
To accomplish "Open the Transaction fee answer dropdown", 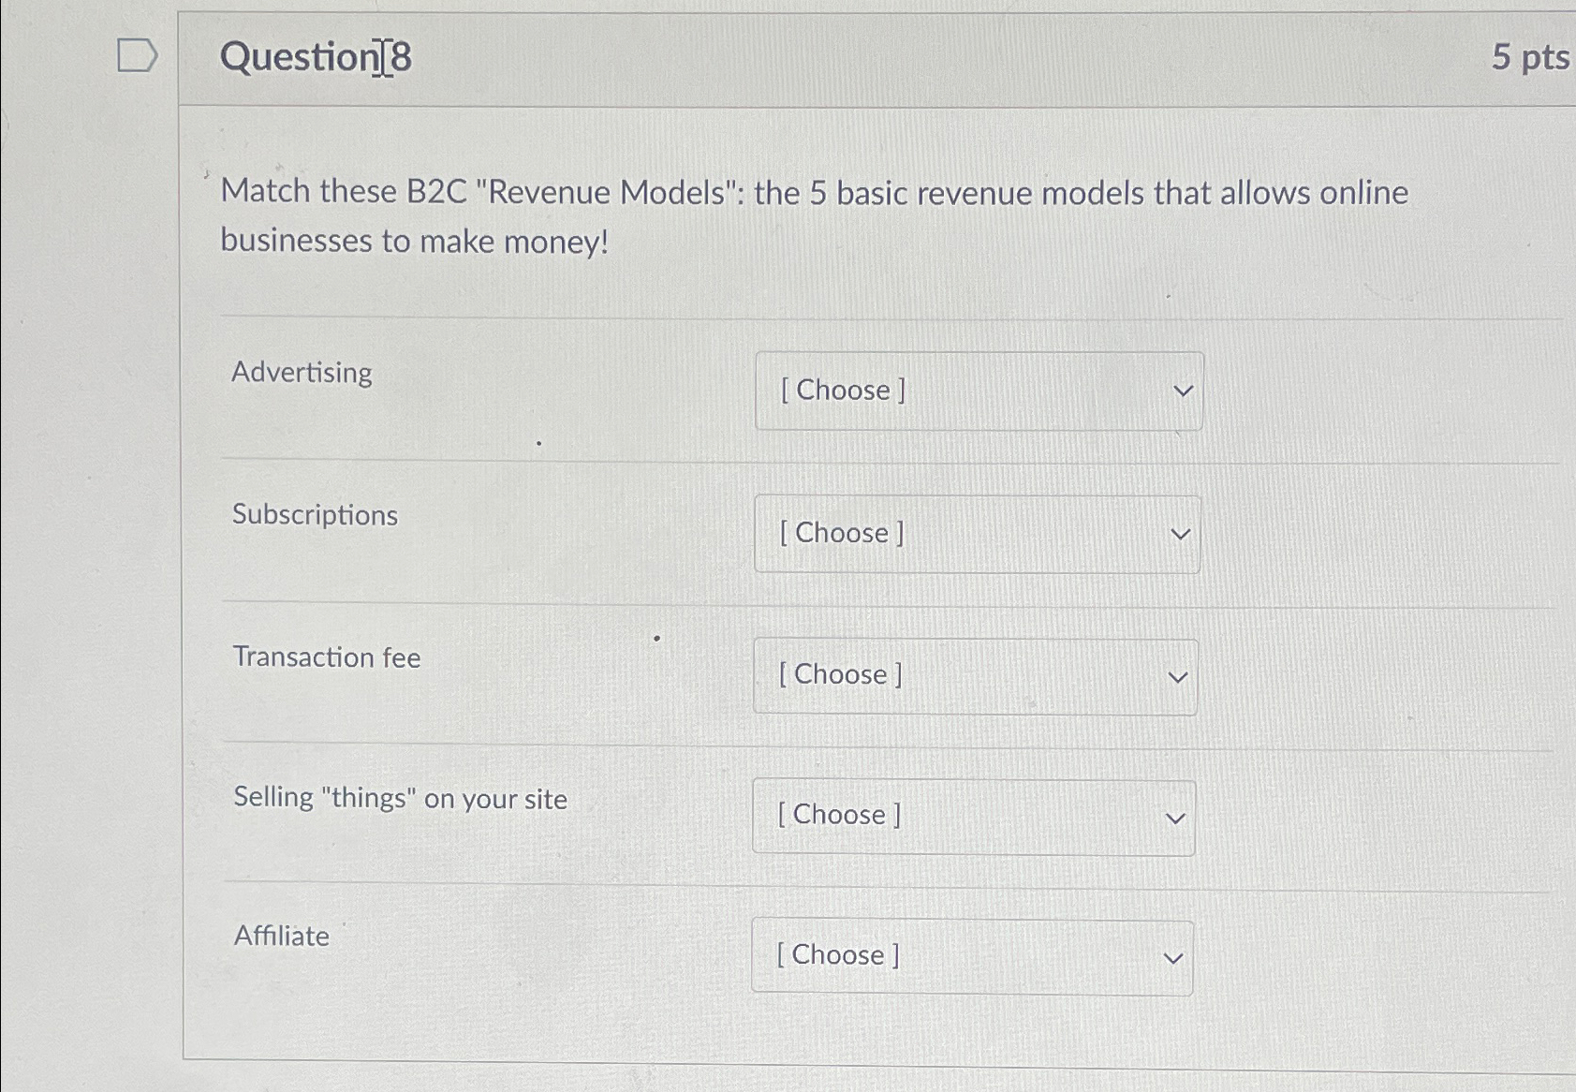I will coord(974,675).
